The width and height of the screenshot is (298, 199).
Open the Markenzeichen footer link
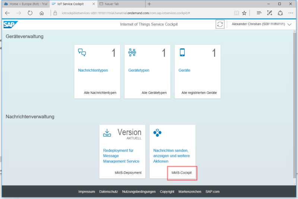point(190,192)
